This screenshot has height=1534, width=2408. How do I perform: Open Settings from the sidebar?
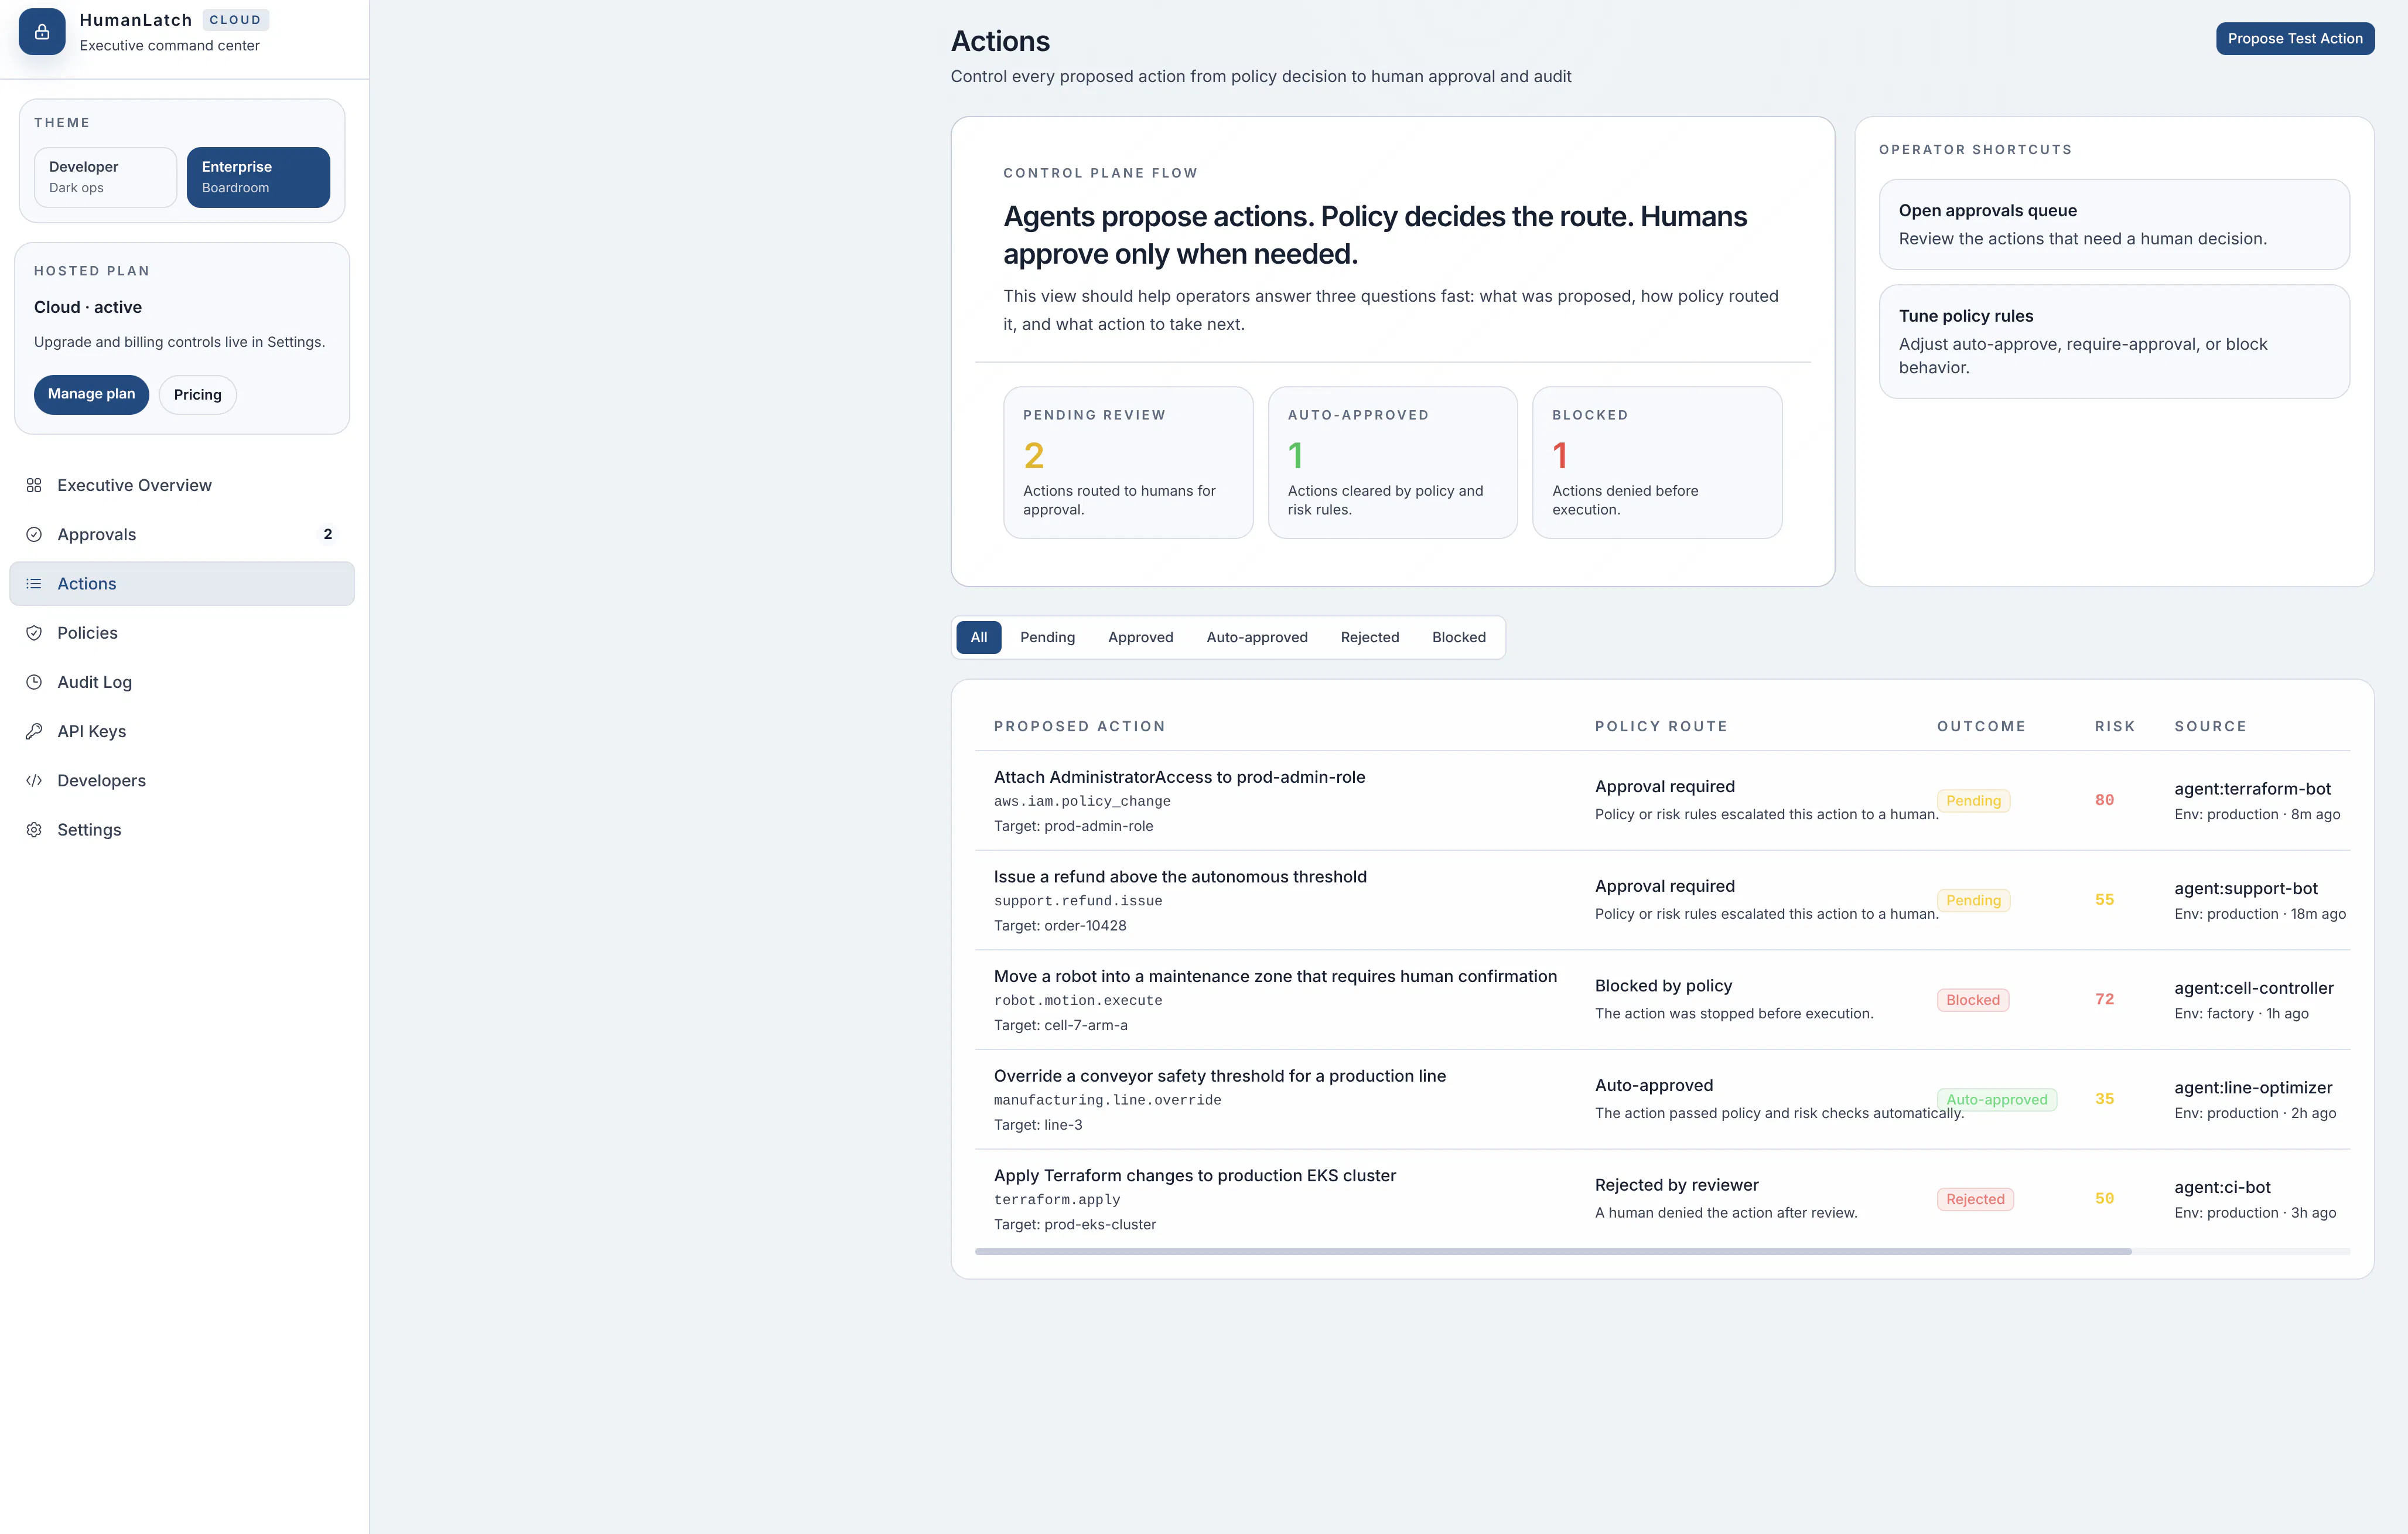(x=182, y=830)
